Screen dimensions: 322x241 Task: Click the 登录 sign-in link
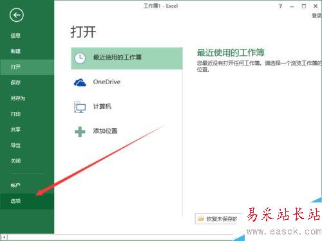point(317,15)
